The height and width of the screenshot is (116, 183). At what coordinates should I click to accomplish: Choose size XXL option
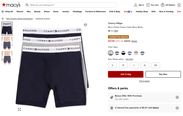click(x=156, y=65)
